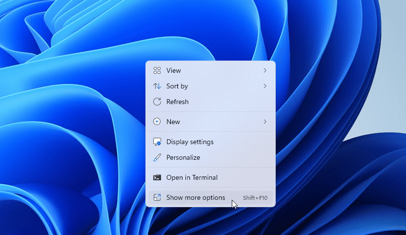Screen dimensions: 406x235
Task: Expand the New submenu chevron
Action: (x=265, y=122)
